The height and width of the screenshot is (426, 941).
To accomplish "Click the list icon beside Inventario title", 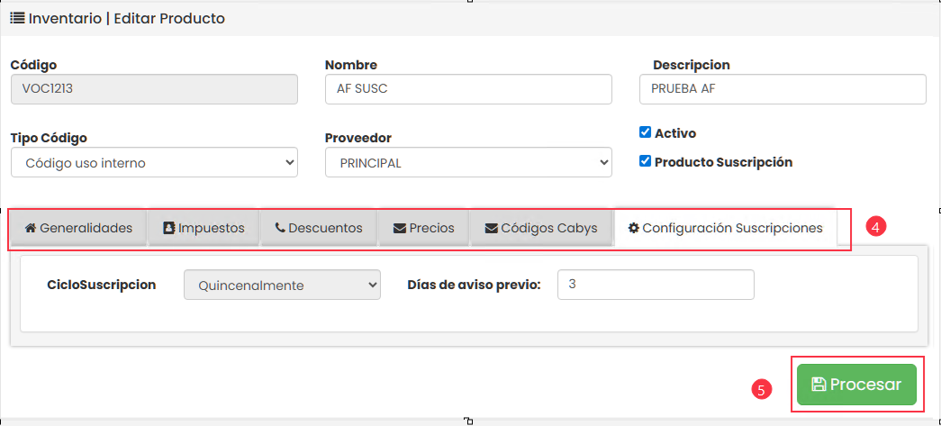I will point(17,18).
